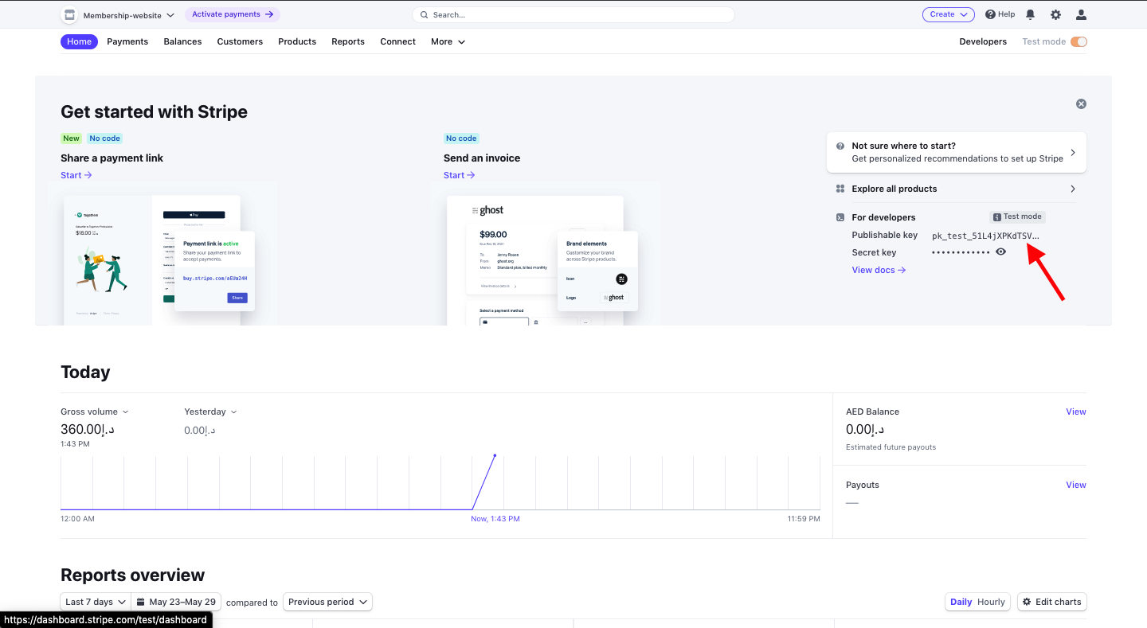Expand the Explore all products row

coord(957,189)
